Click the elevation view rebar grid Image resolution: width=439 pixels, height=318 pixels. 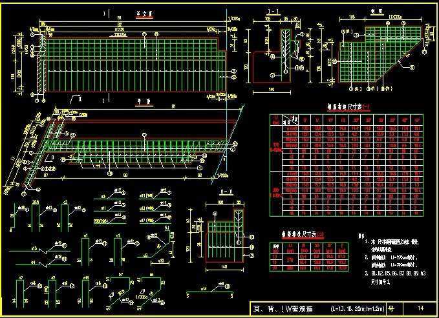tap(136, 66)
